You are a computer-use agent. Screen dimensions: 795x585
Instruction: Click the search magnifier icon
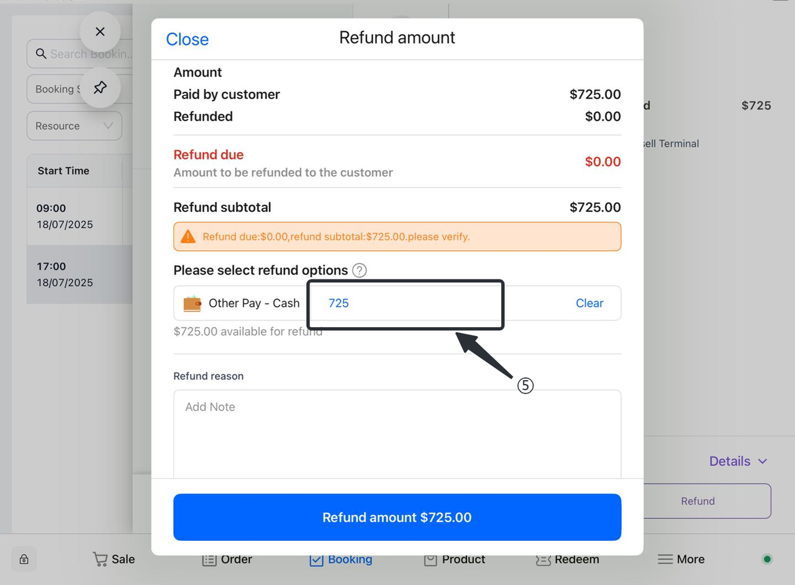click(x=41, y=54)
